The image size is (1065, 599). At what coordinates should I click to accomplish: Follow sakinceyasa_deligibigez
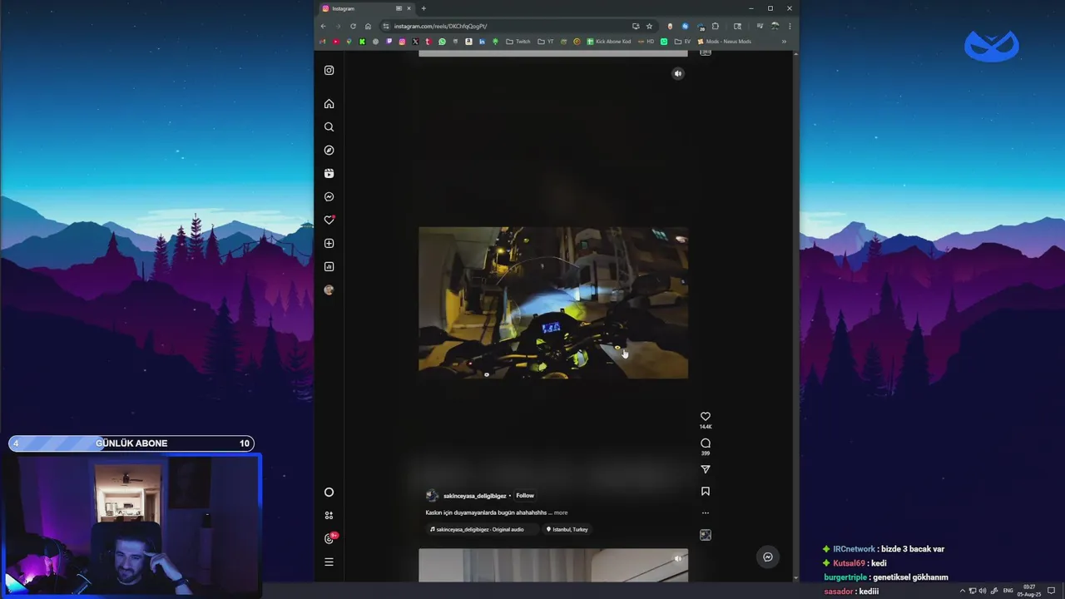point(524,496)
